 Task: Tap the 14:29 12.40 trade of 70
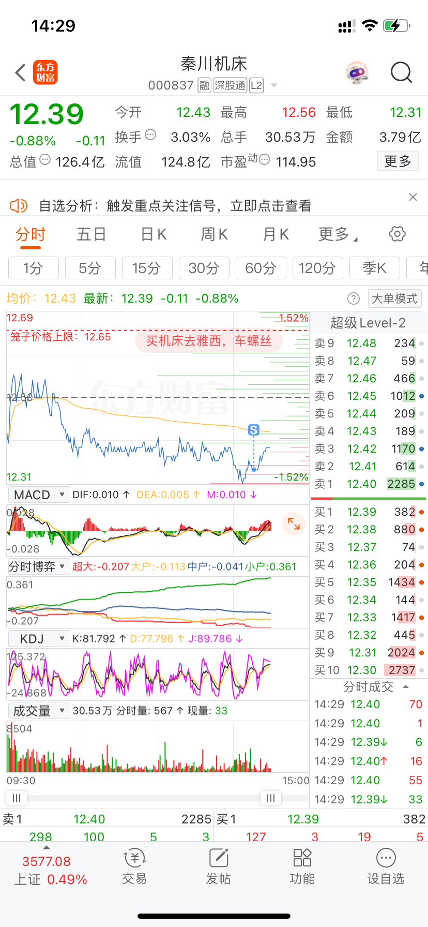(x=369, y=705)
